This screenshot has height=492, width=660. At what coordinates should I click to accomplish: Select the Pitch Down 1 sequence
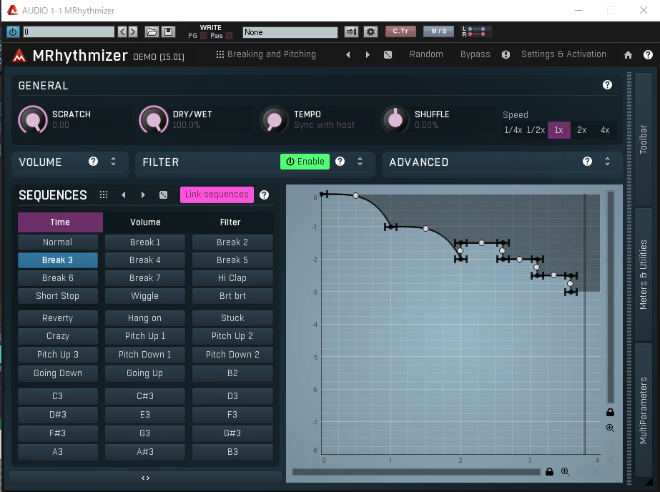point(144,355)
